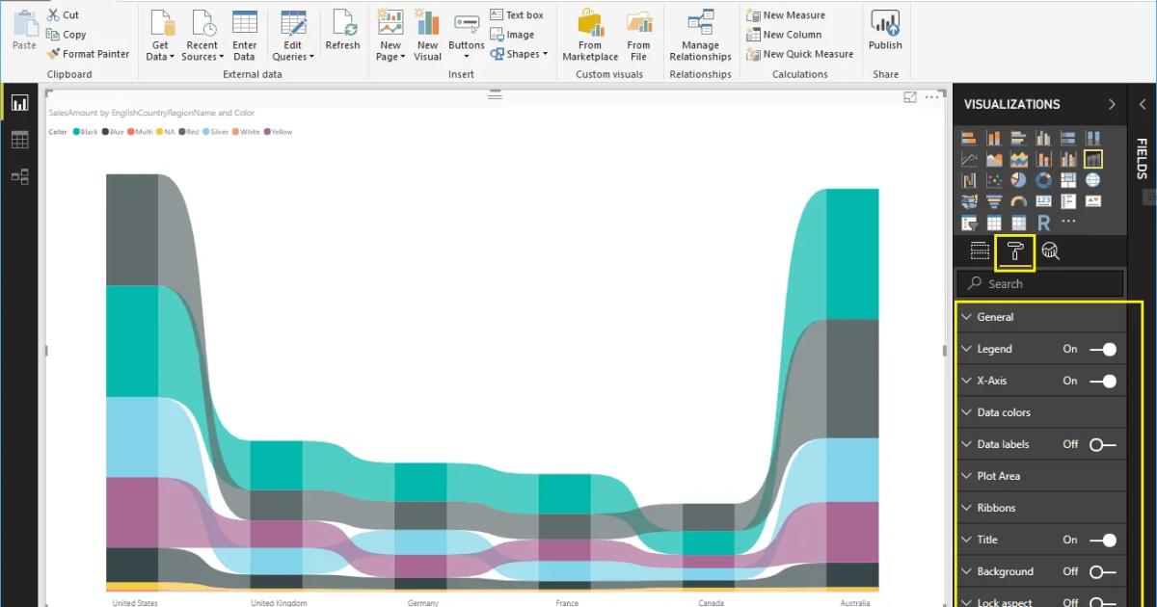
Task: Click the New Column button
Action: click(x=784, y=35)
